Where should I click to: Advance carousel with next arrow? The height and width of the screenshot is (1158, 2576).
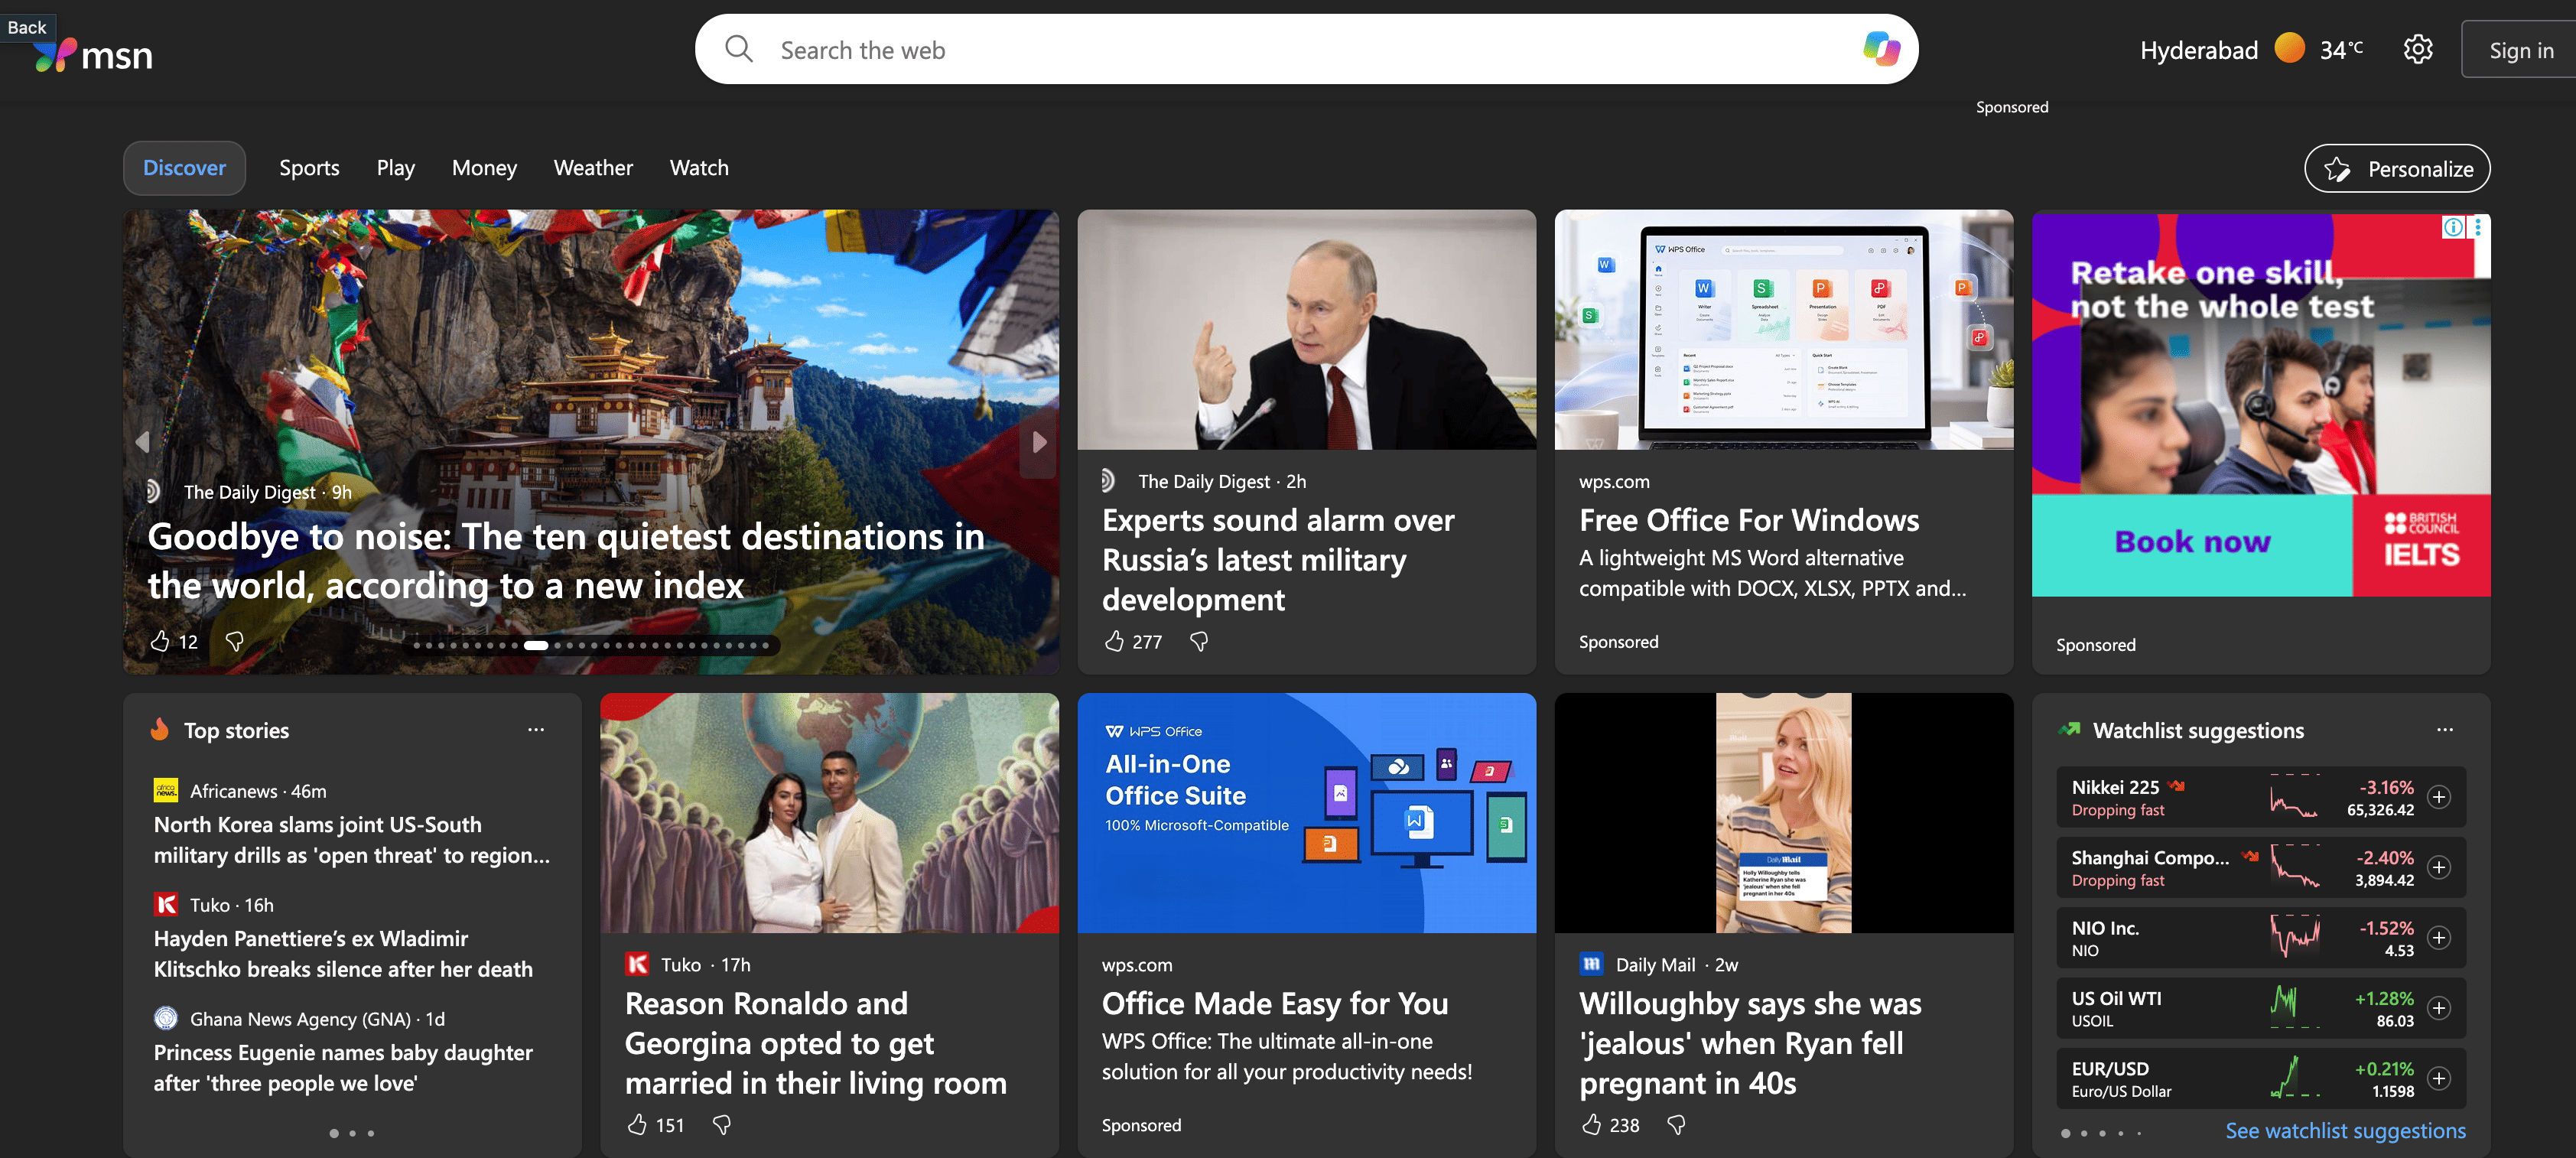(x=1039, y=441)
